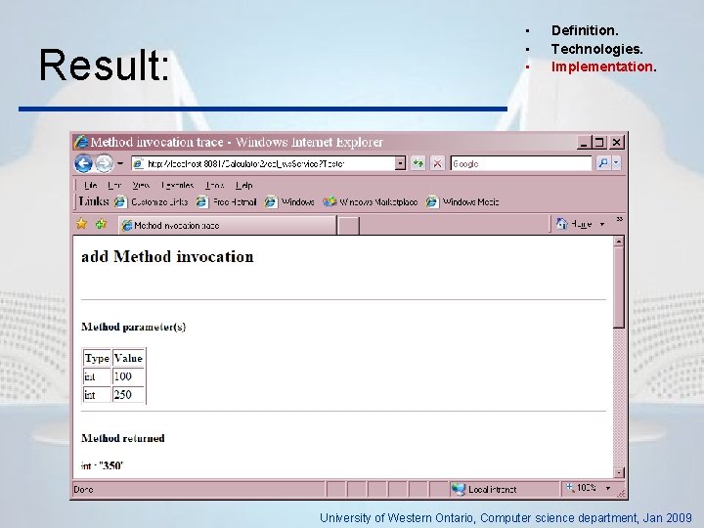Image resolution: width=704 pixels, height=528 pixels.
Task: Click the Done status text
Action: click(83, 490)
